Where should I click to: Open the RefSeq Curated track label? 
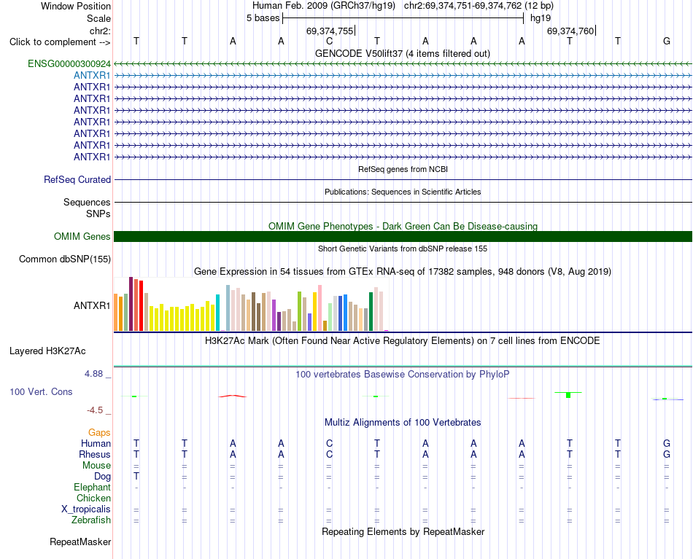pos(77,180)
